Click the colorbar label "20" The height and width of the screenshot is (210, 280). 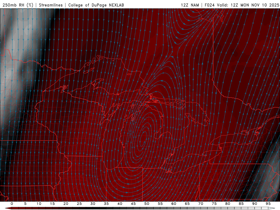pos(66,204)
